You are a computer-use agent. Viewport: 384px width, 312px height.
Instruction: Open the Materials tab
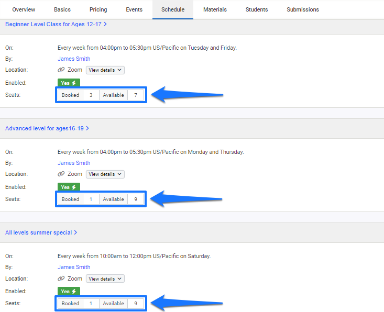(x=215, y=9)
